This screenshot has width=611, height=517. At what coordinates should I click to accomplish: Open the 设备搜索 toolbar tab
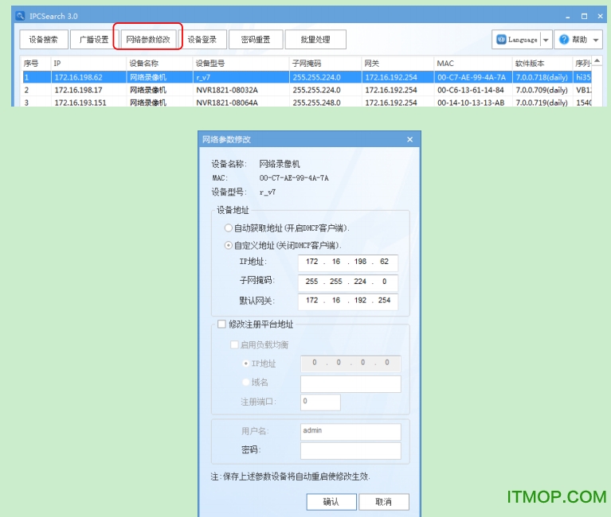point(43,40)
